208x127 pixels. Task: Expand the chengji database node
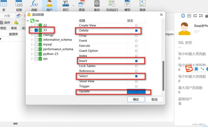click(32, 35)
